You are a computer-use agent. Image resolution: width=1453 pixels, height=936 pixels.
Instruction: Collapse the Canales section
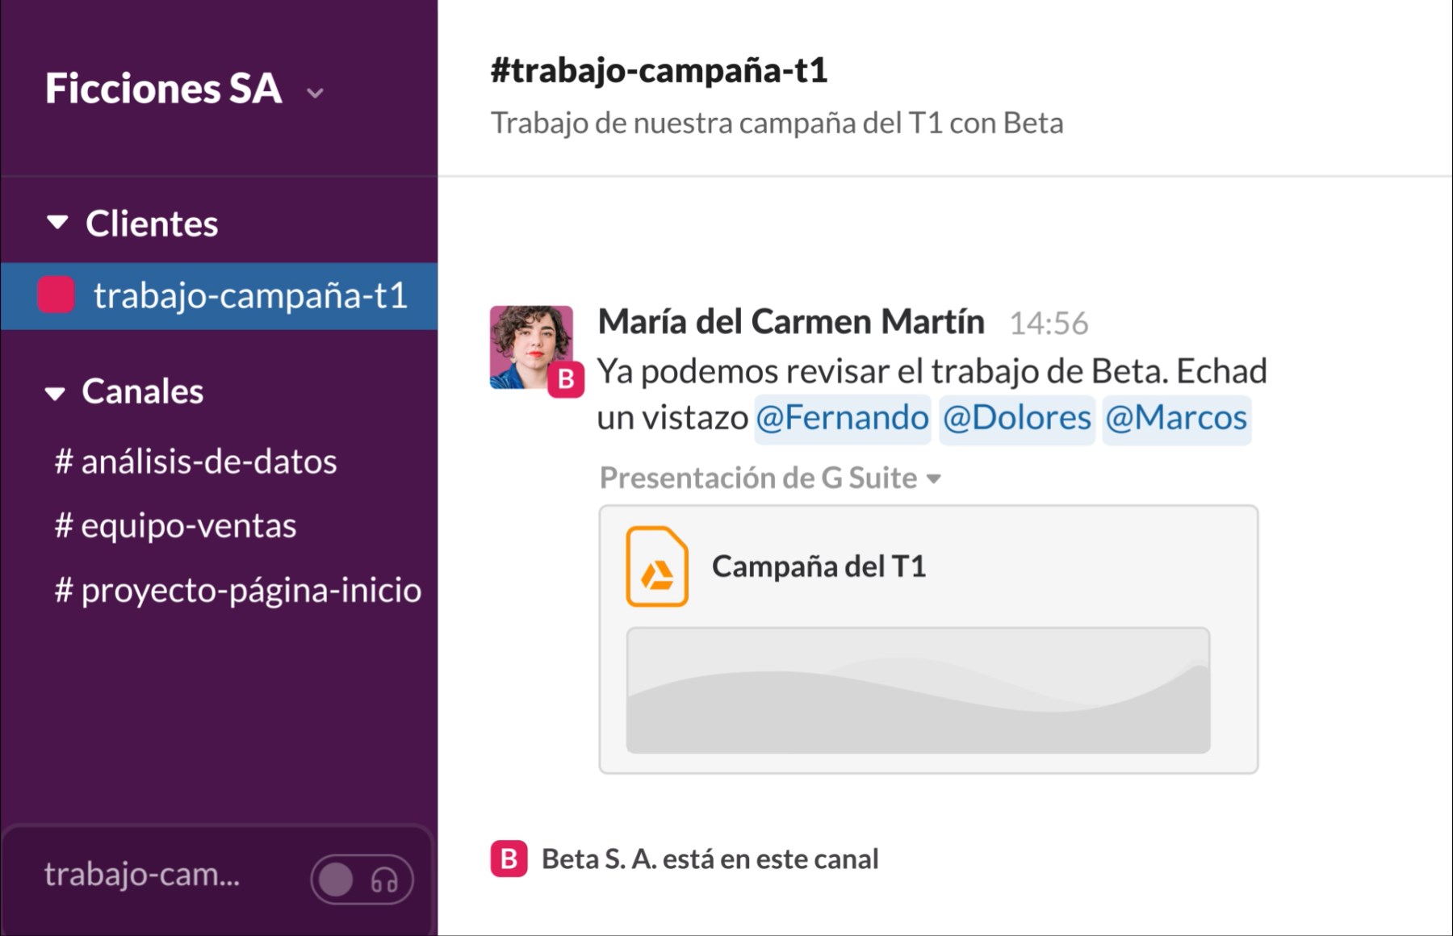55,393
